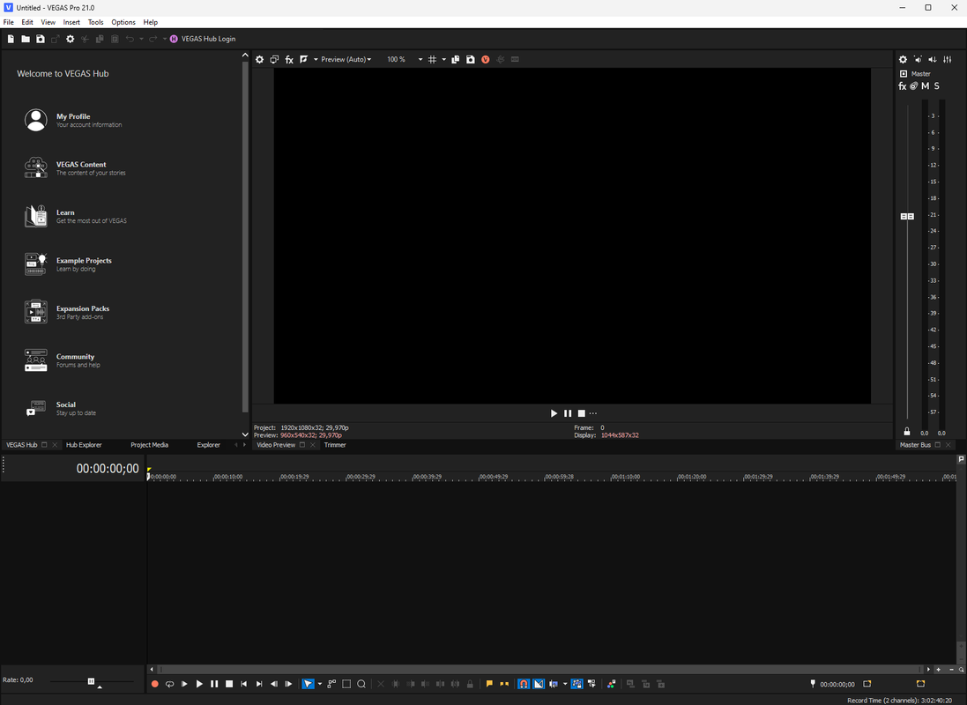Image resolution: width=967 pixels, height=705 pixels.
Task: Open Video Output FX in preview toolbar
Action: [x=289, y=59]
